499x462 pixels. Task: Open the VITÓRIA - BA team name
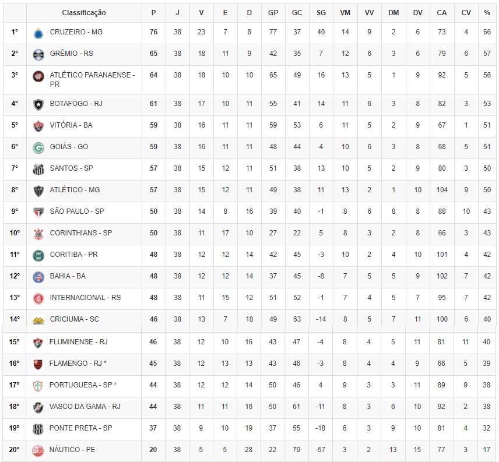pos(71,125)
